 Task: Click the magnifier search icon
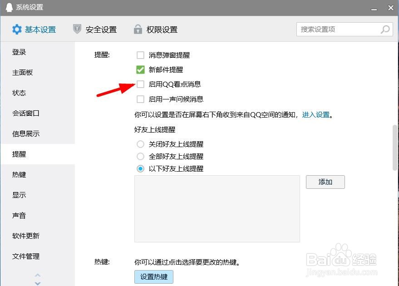click(x=385, y=29)
